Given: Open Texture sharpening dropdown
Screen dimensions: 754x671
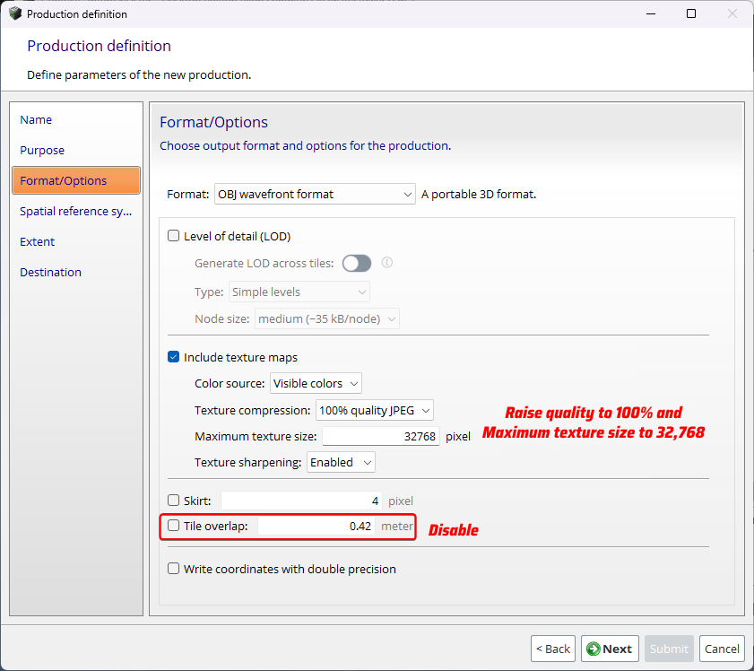Looking at the screenshot, I should pyautogui.click(x=341, y=462).
